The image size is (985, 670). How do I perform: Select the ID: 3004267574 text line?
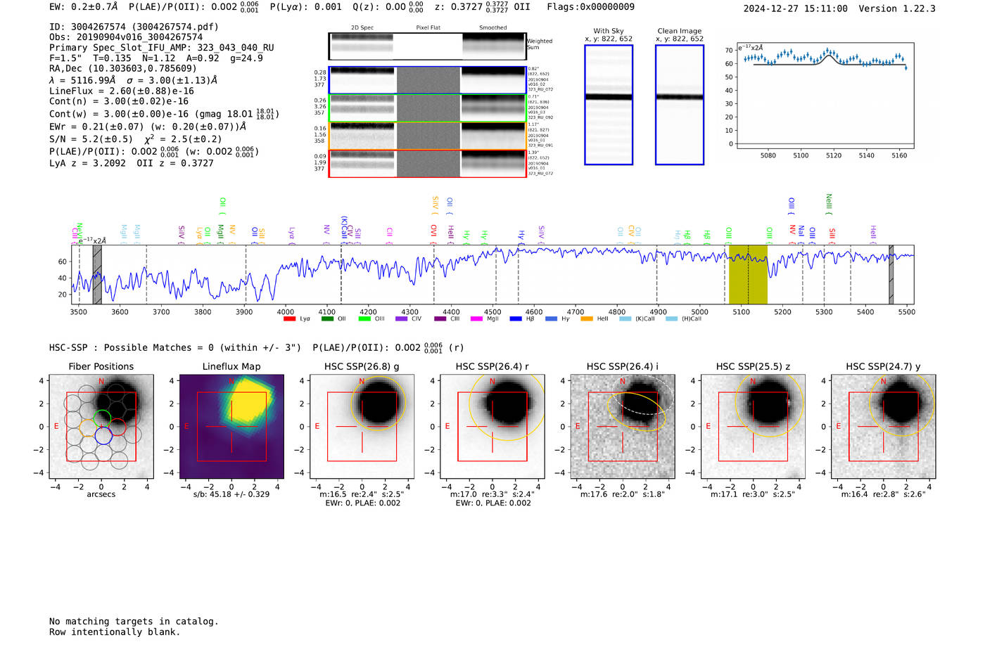coord(134,27)
